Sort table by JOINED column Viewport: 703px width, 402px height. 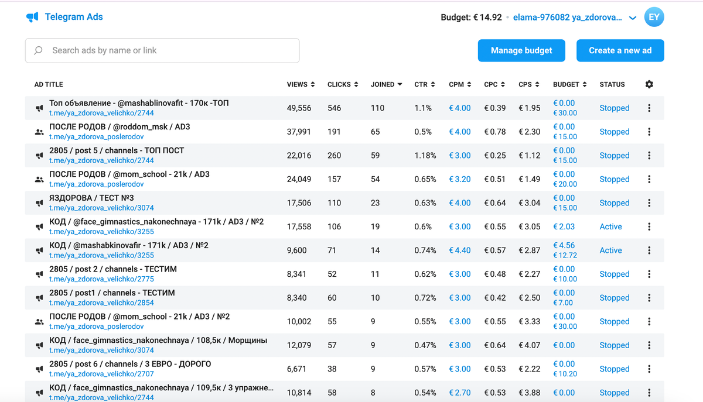click(386, 84)
